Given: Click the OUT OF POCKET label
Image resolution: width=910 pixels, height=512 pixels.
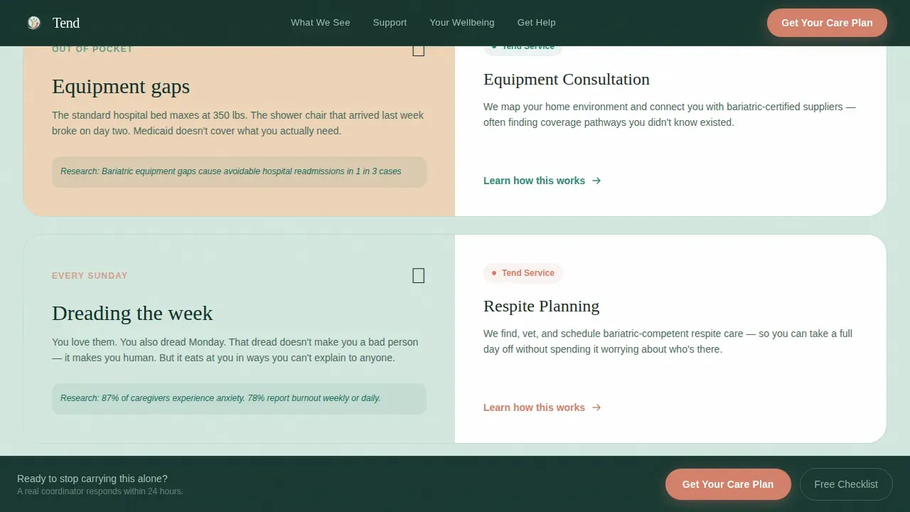Looking at the screenshot, I should tap(92, 50).
